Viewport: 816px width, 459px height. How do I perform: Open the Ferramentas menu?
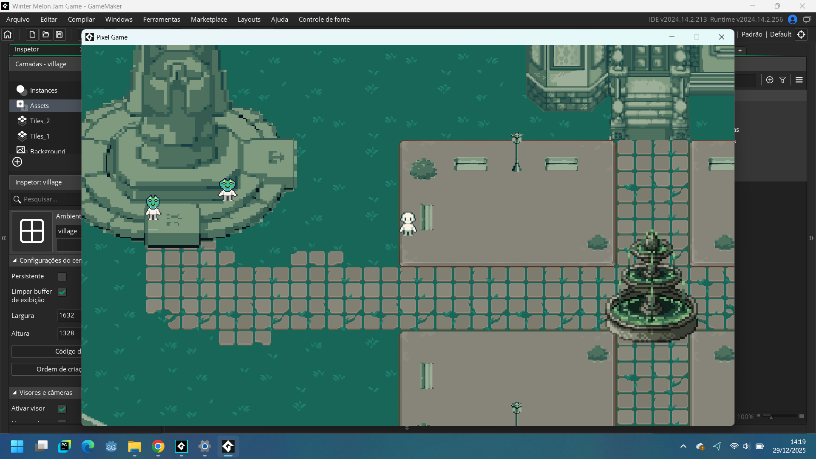pos(161,20)
